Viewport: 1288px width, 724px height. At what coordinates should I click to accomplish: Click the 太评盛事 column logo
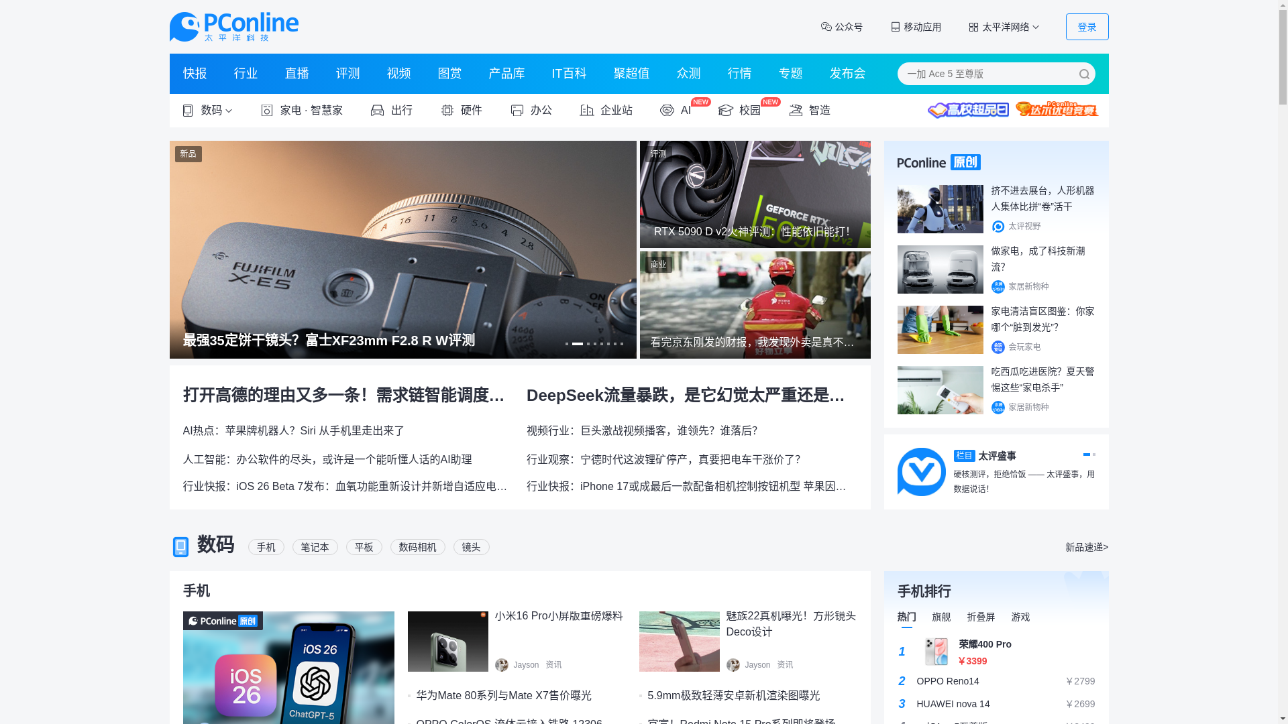921,472
